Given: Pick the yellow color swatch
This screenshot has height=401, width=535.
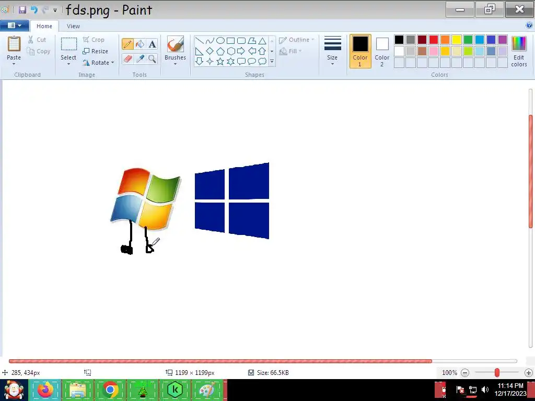Looking at the screenshot, I should 457,40.
